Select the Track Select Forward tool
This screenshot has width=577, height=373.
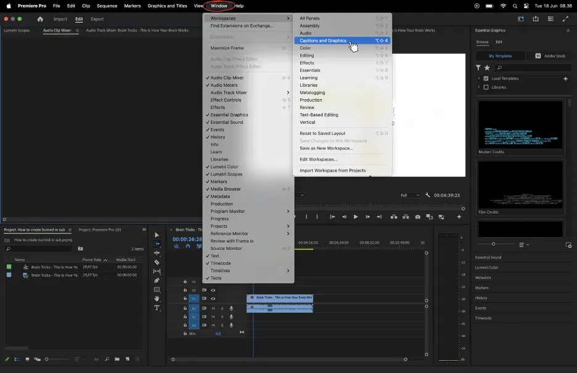(157, 244)
